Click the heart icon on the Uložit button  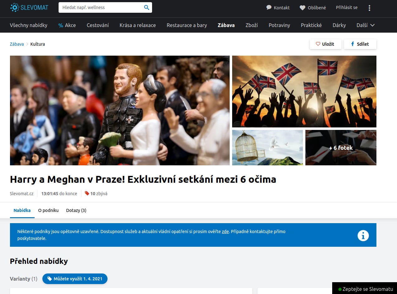point(318,44)
